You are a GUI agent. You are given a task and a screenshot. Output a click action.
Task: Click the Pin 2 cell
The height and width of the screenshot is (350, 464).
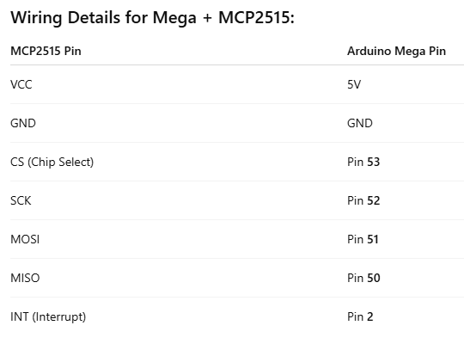click(x=360, y=316)
